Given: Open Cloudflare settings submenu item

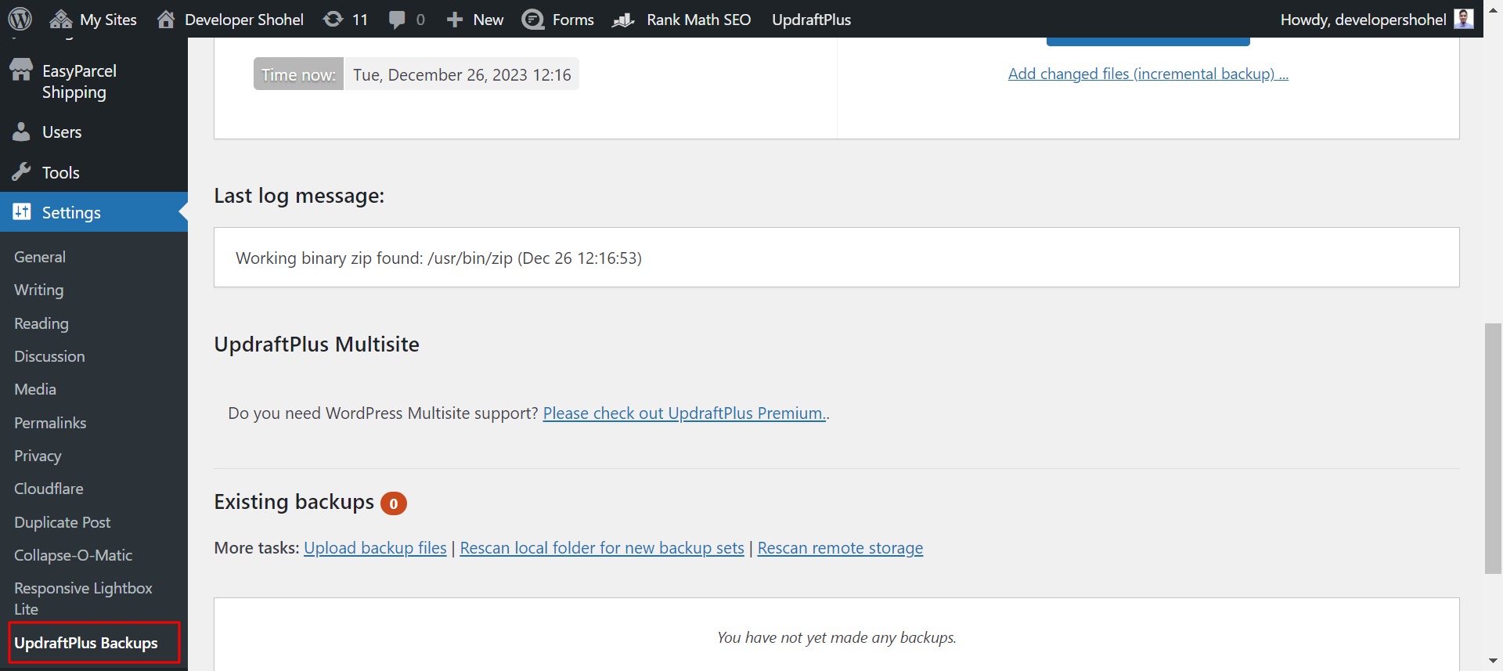Looking at the screenshot, I should coord(49,489).
